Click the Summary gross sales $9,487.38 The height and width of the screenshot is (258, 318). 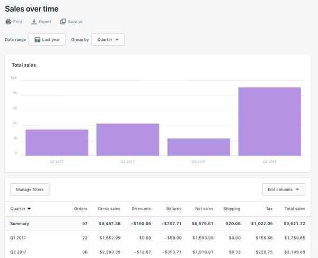pos(110,223)
